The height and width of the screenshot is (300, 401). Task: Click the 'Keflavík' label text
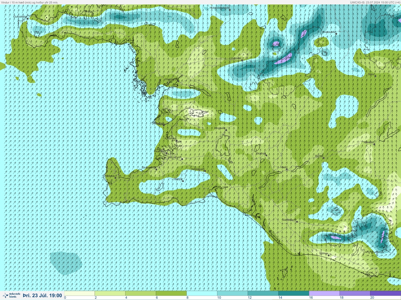pyautogui.click(x=110, y=176)
